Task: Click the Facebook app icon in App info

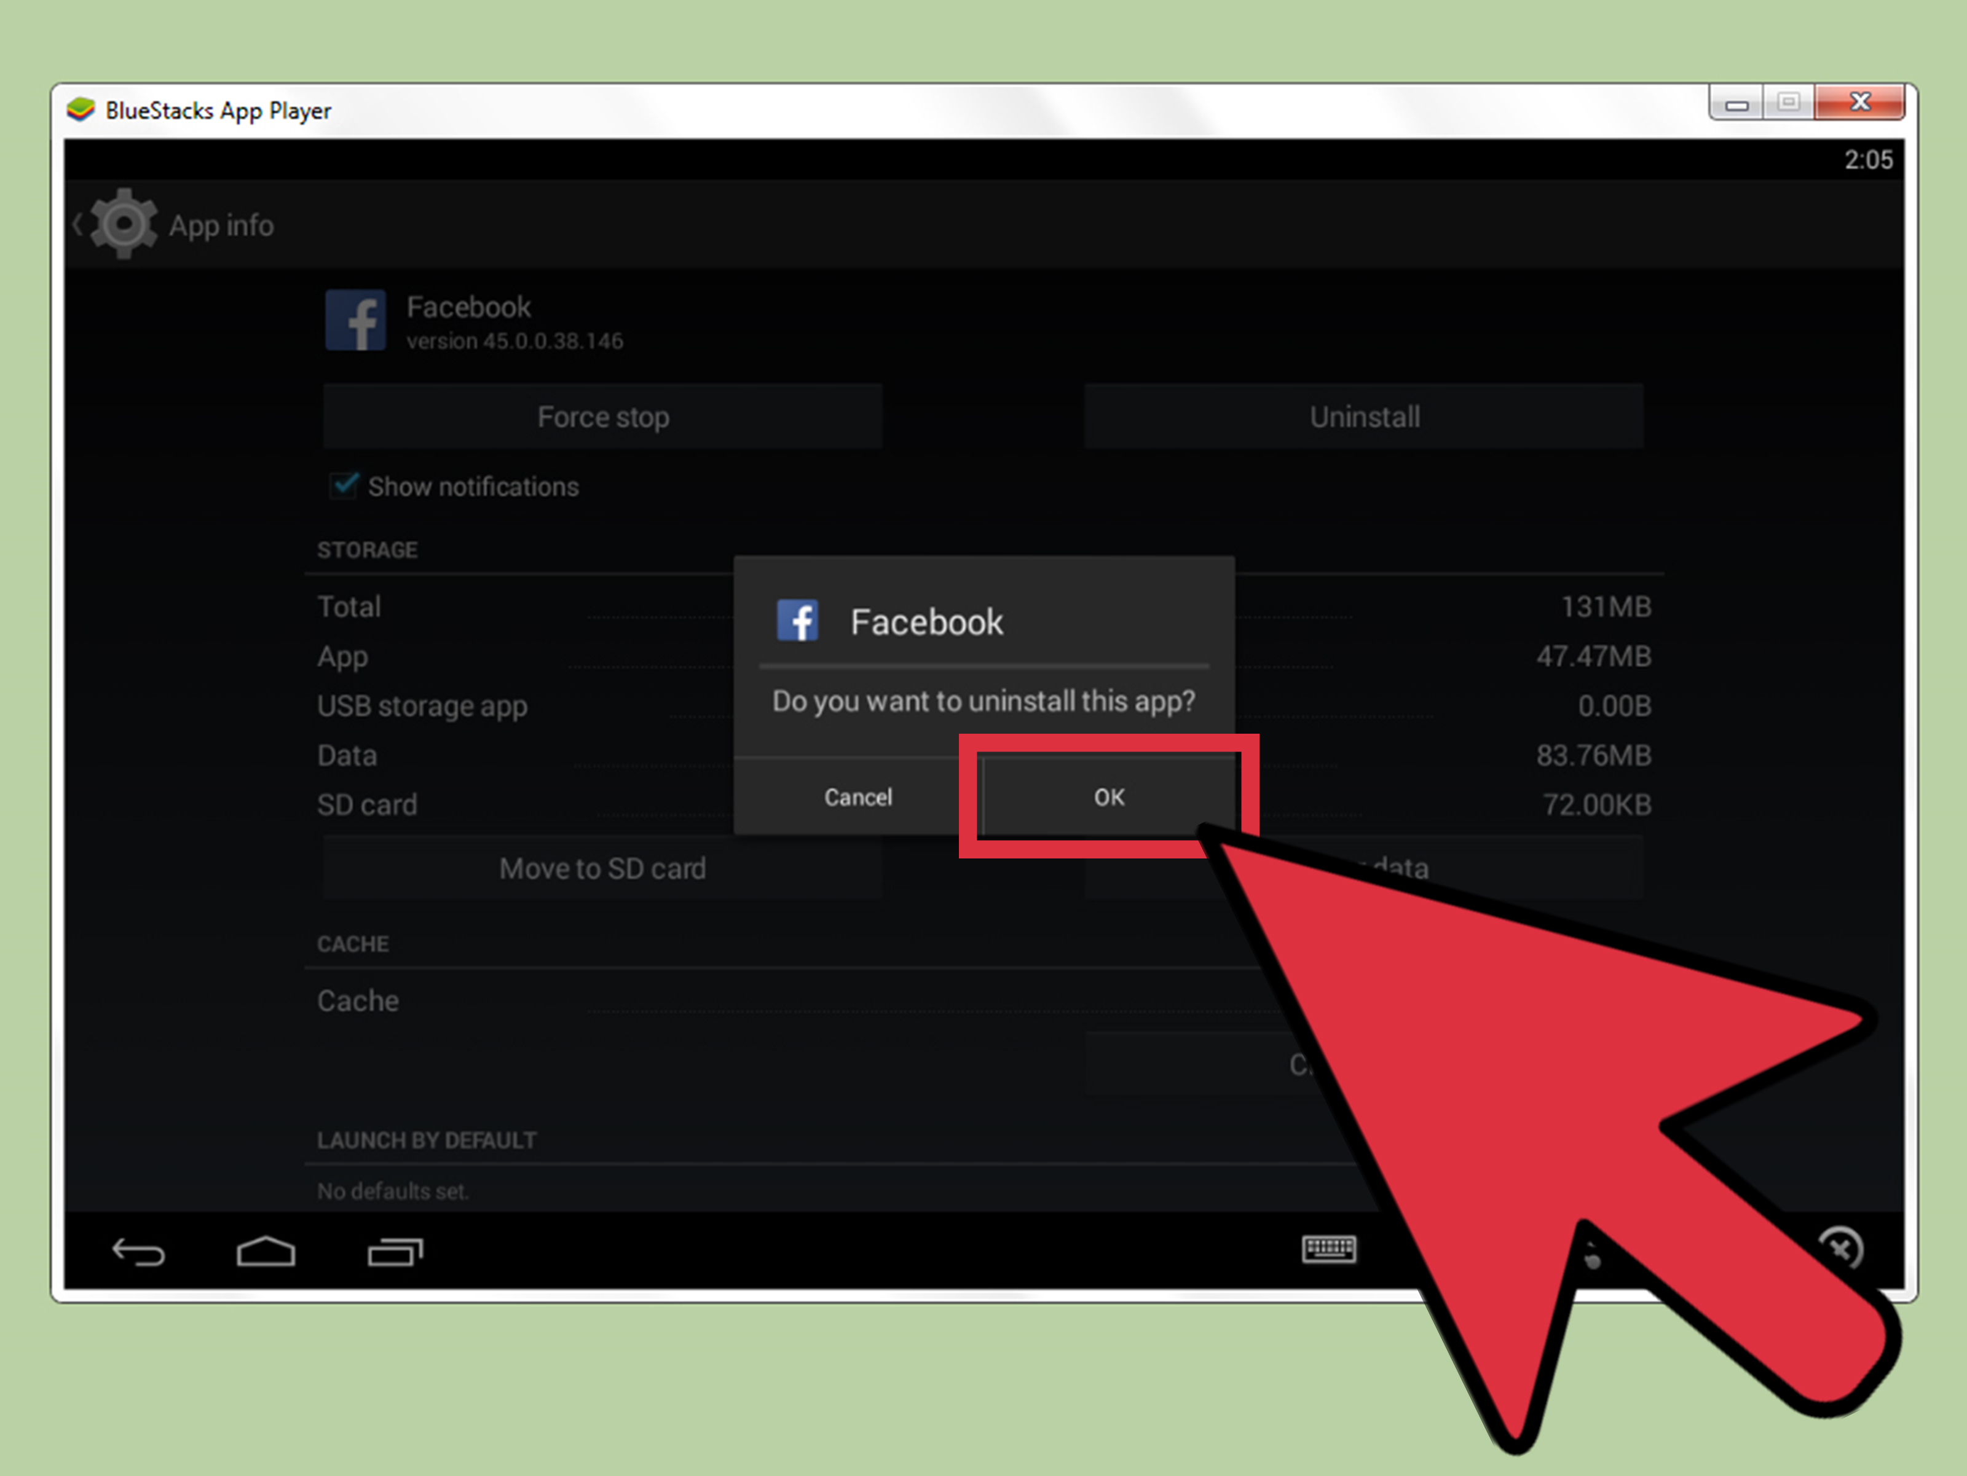Action: pyautogui.click(x=356, y=320)
